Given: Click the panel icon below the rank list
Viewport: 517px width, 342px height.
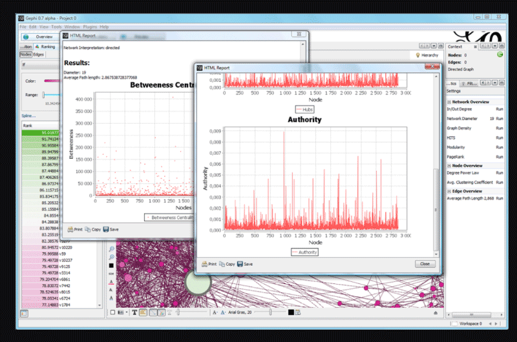Looking at the screenshot, I should 24,314.
